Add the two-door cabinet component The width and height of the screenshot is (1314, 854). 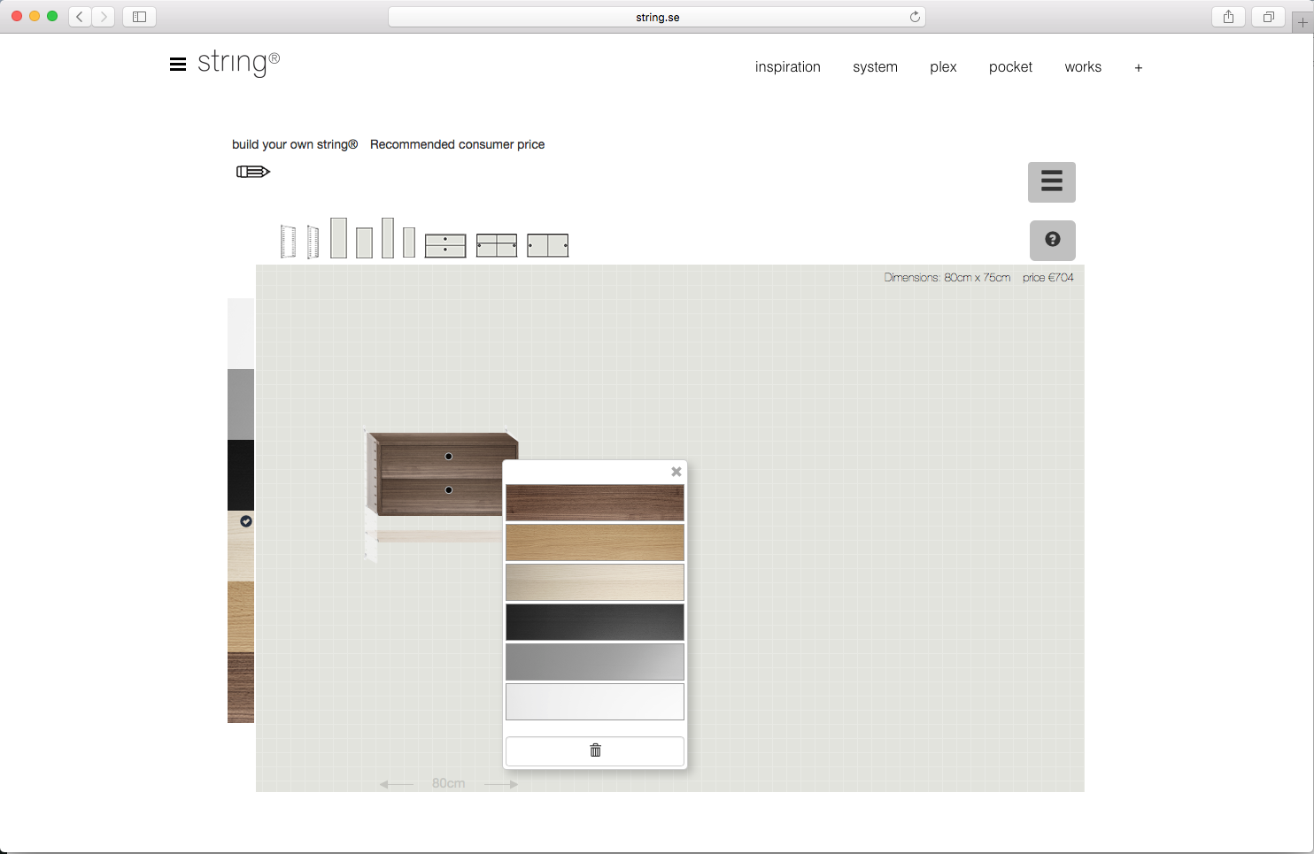[548, 246]
